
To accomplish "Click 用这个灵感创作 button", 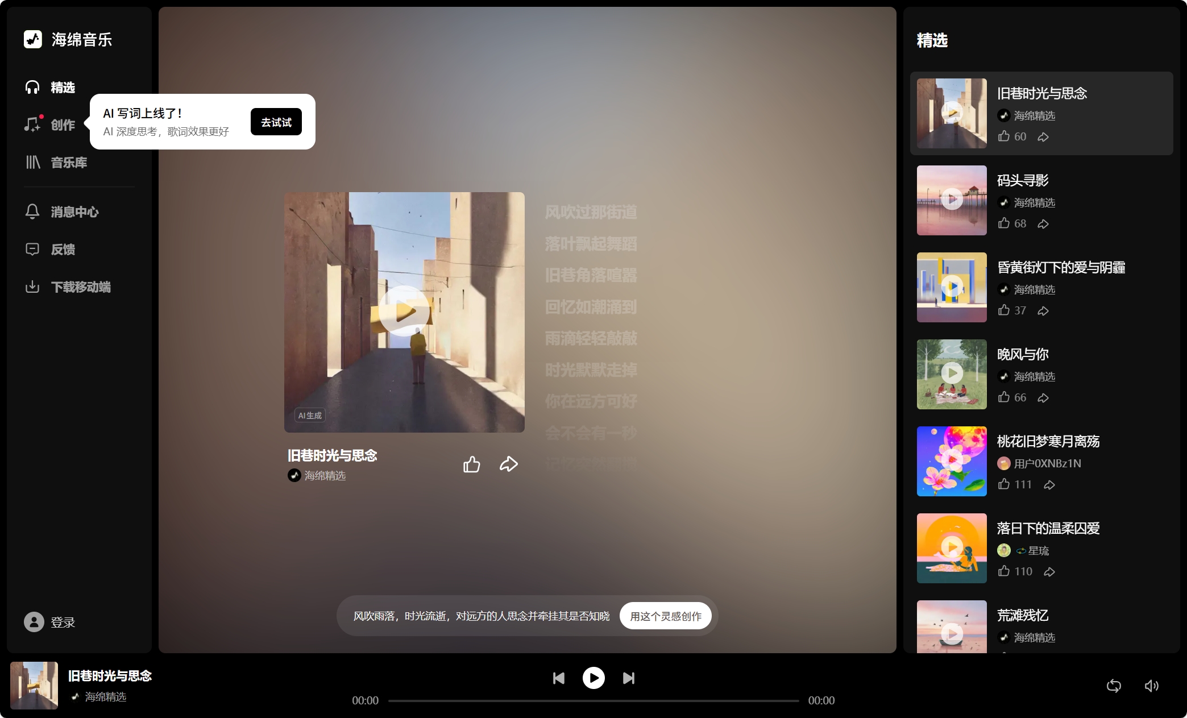I will [666, 616].
